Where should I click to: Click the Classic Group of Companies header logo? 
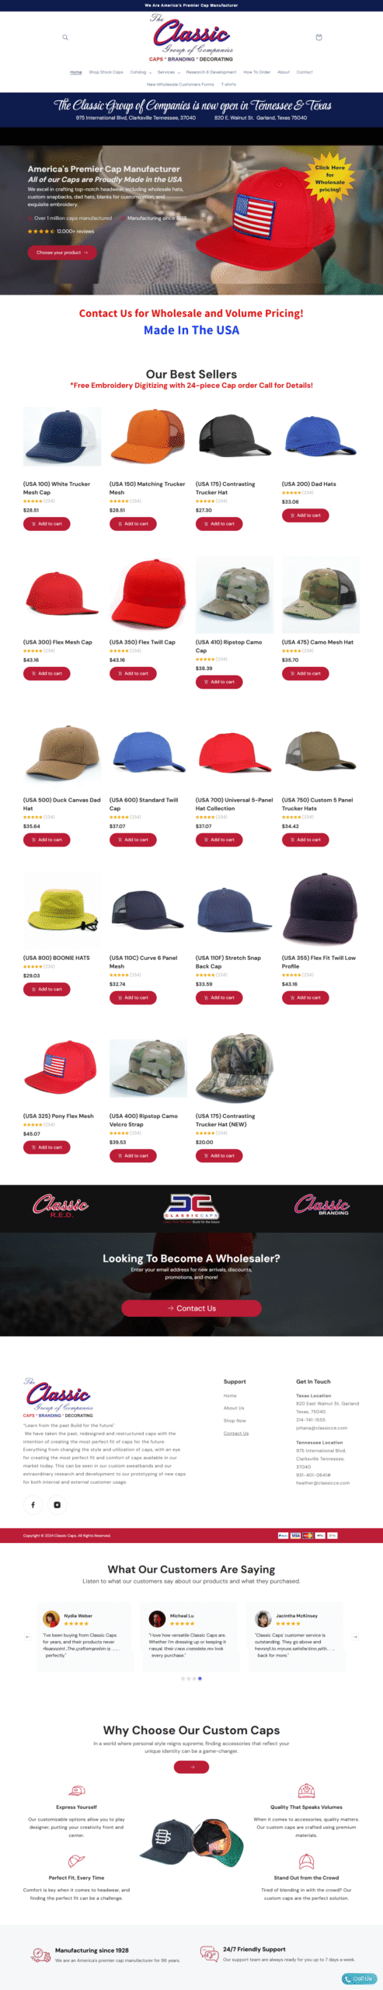(192, 38)
